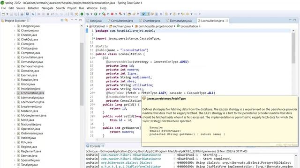The width and height of the screenshot is (300, 168).
Task: Switch to Demanalyse.java editor tab
Action: [x=179, y=21]
